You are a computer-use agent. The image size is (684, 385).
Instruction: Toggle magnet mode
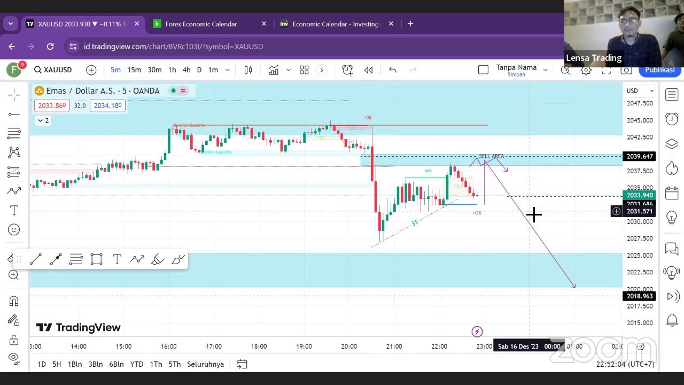14,301
